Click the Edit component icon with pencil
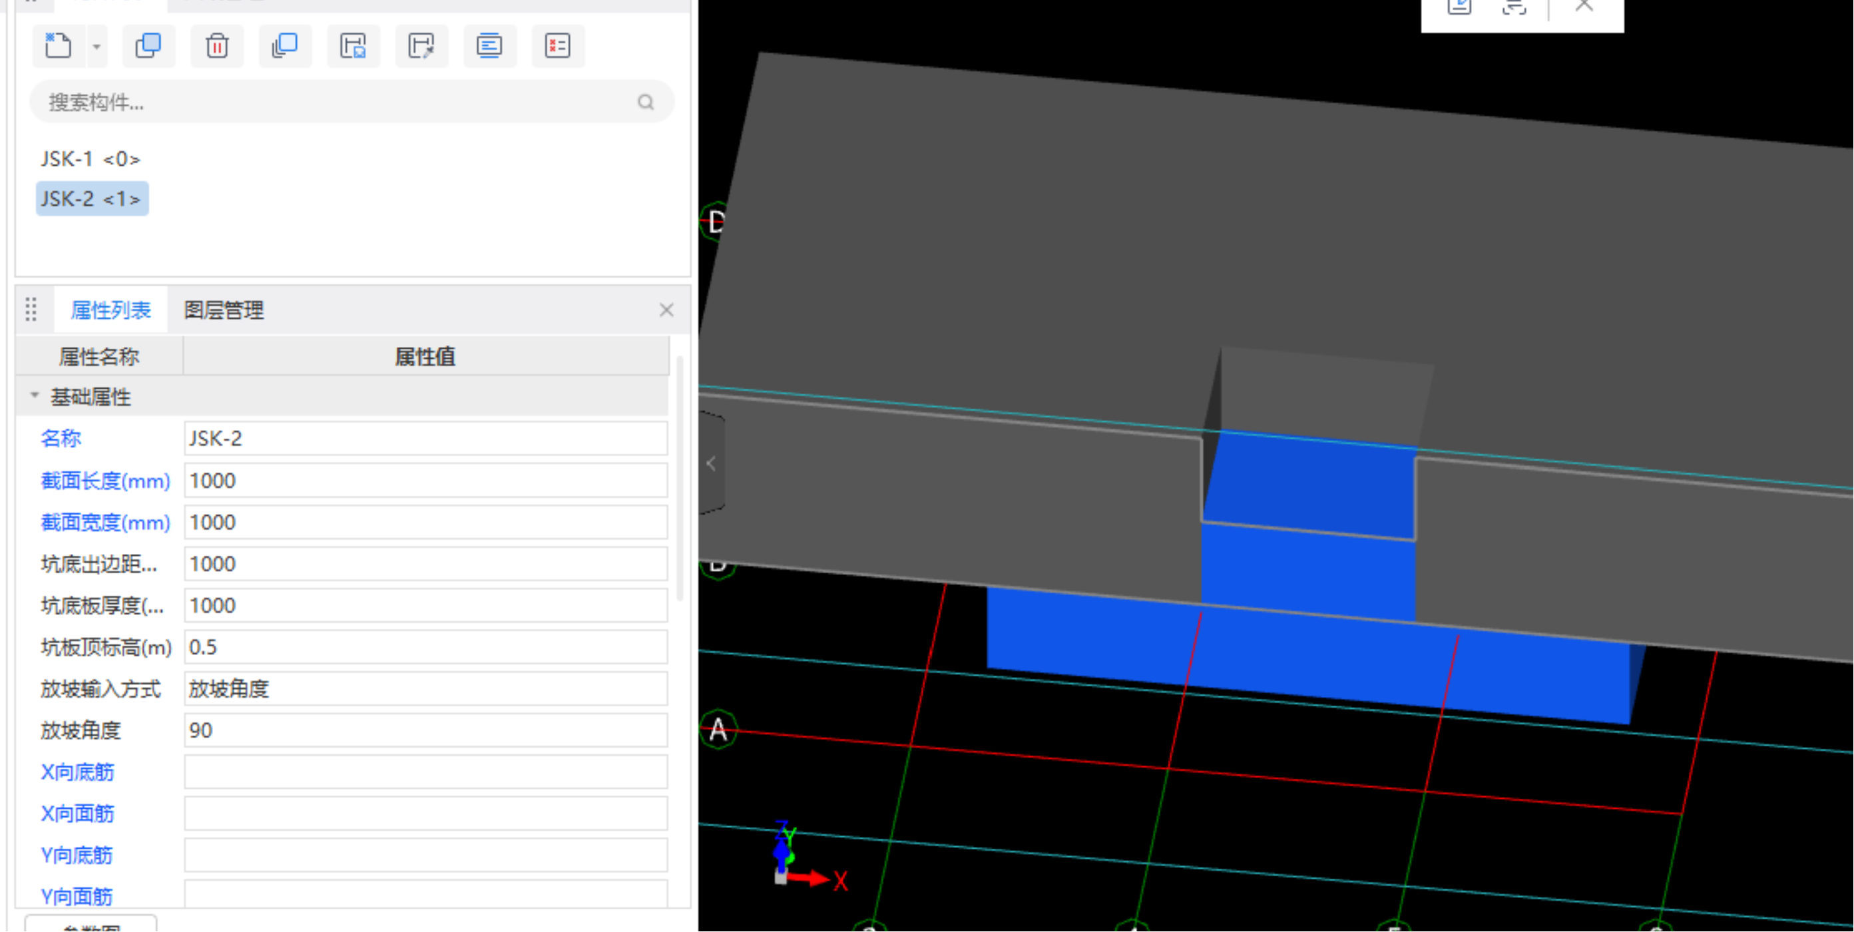Screen dimensions: 1854x932 point(421,46)
